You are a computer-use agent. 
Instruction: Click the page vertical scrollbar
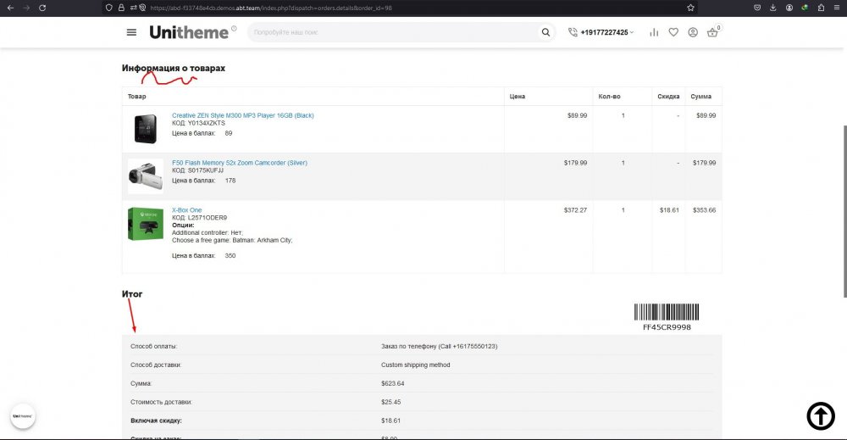click(844, 211)
